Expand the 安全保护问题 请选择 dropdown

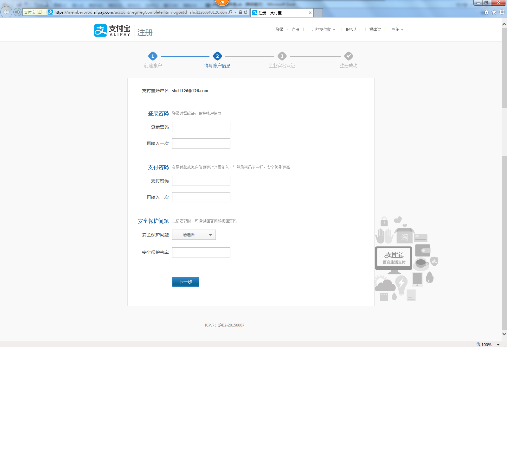point(194,235)
